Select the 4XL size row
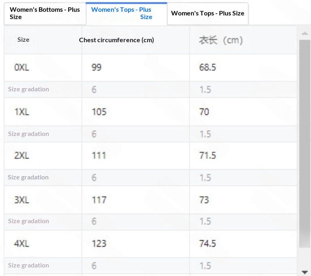The height and width of the screenshot is (276, 311). point(21,244)
